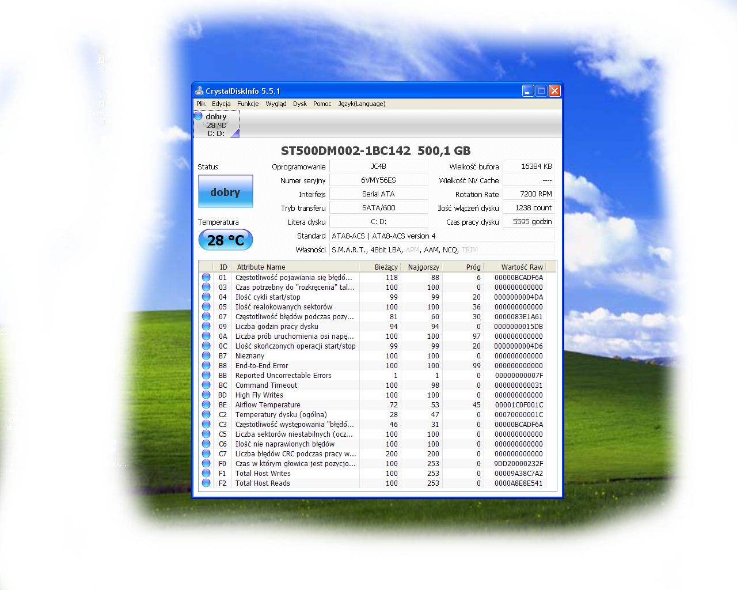737x590 pixels.
Task: Click raw value 0000083E1A61
Action: [518, 316]
